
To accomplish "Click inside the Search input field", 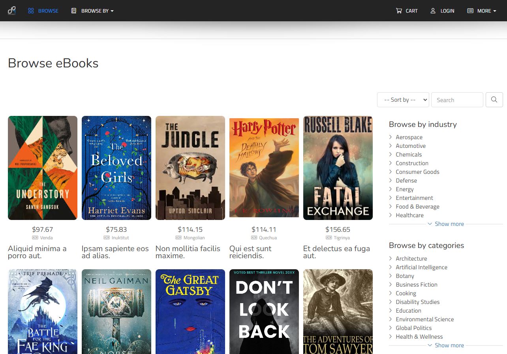I will (457, 99).
